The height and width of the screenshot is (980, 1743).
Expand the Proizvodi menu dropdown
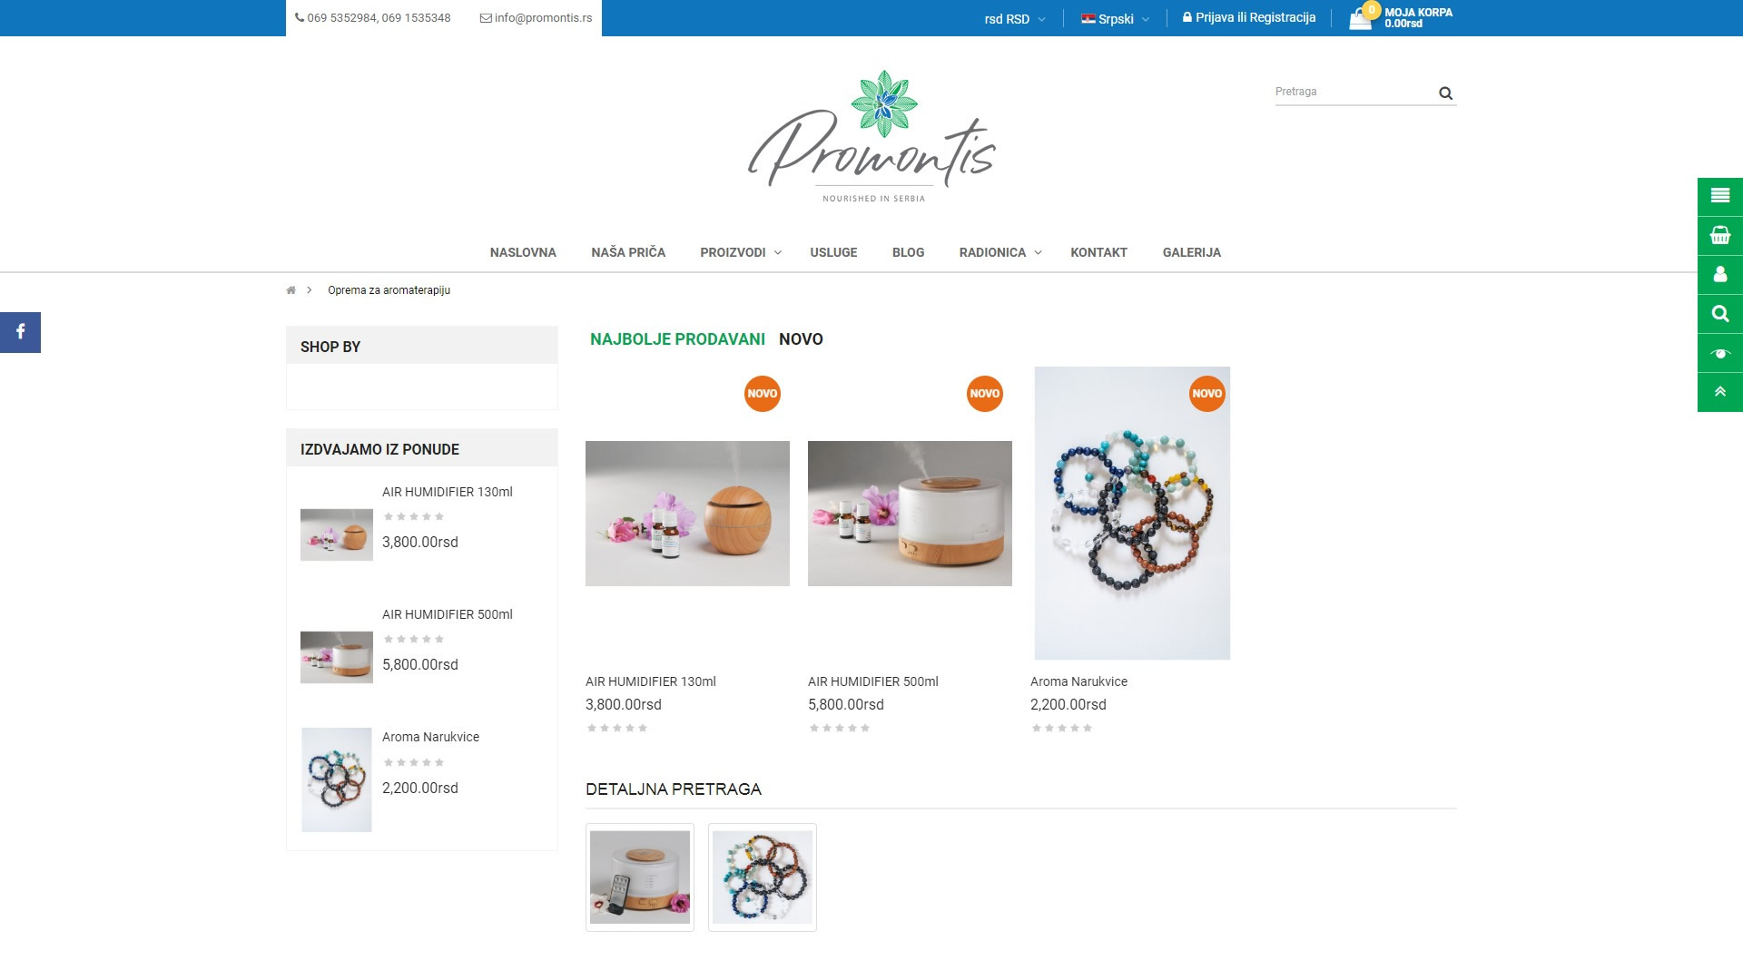click(x=740, y=252)
